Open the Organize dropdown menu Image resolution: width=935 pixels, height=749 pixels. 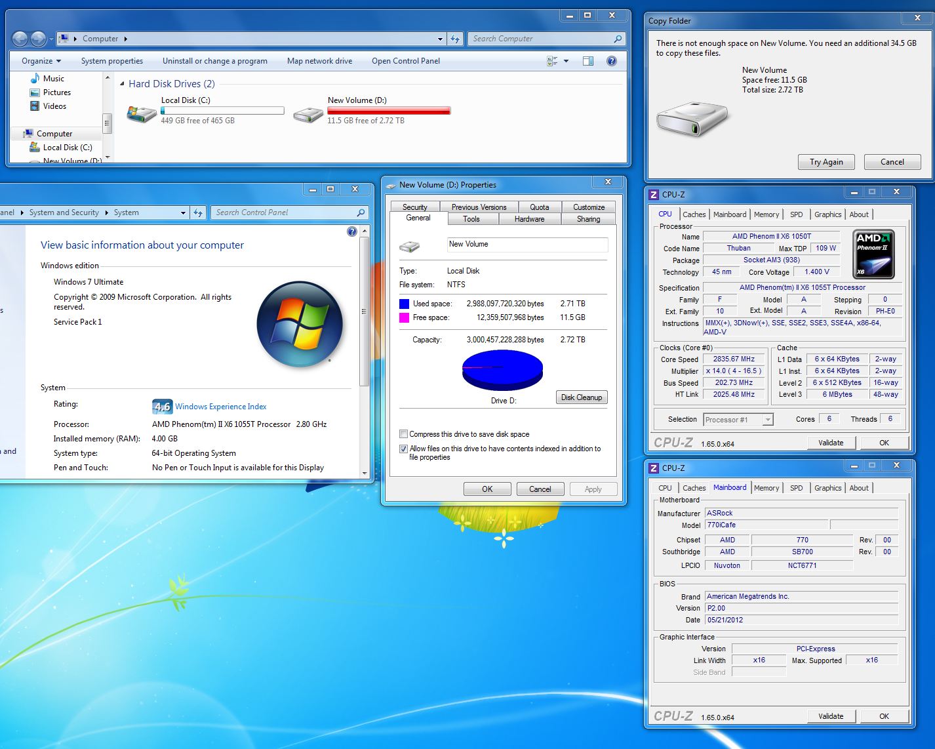coord(41,61)
